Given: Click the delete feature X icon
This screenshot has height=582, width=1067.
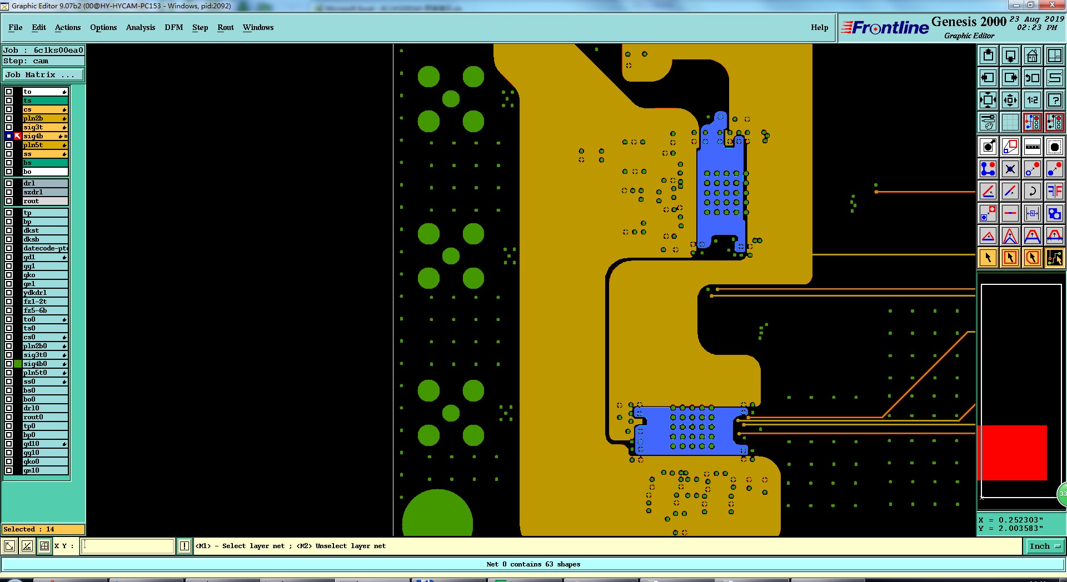Looking at the screenshot, I should coord(1010,169).
